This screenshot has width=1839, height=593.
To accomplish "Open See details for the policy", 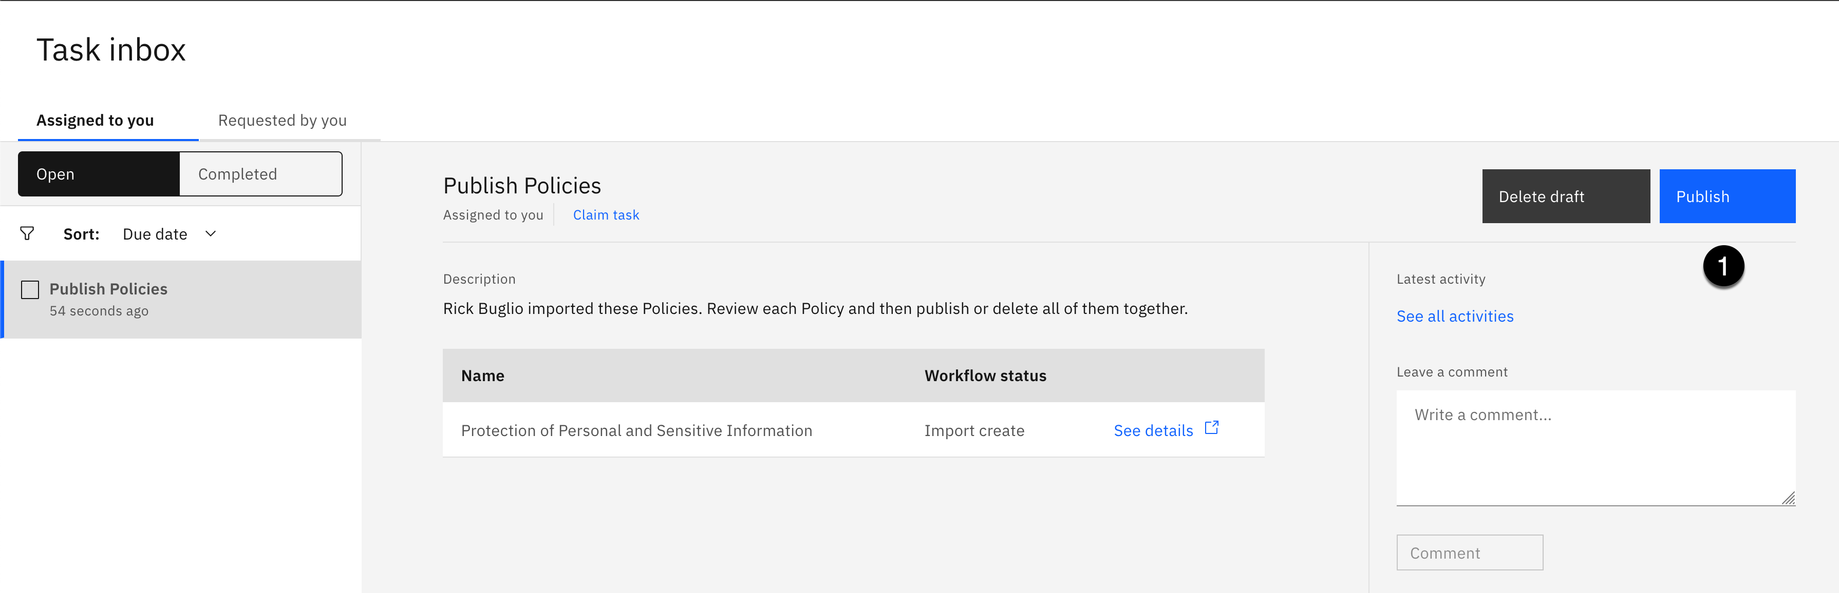I will point(1153,430).
